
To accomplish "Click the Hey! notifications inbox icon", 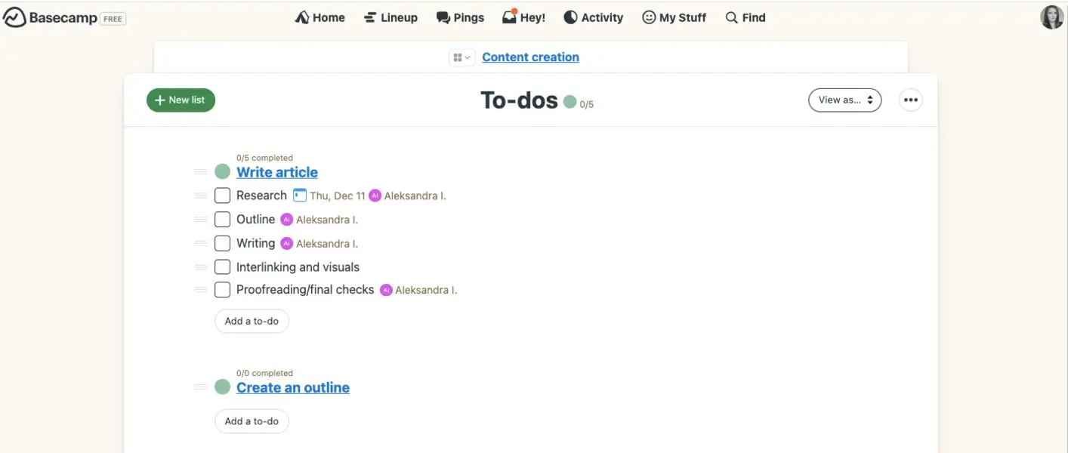I will click(x=510, y=17).
